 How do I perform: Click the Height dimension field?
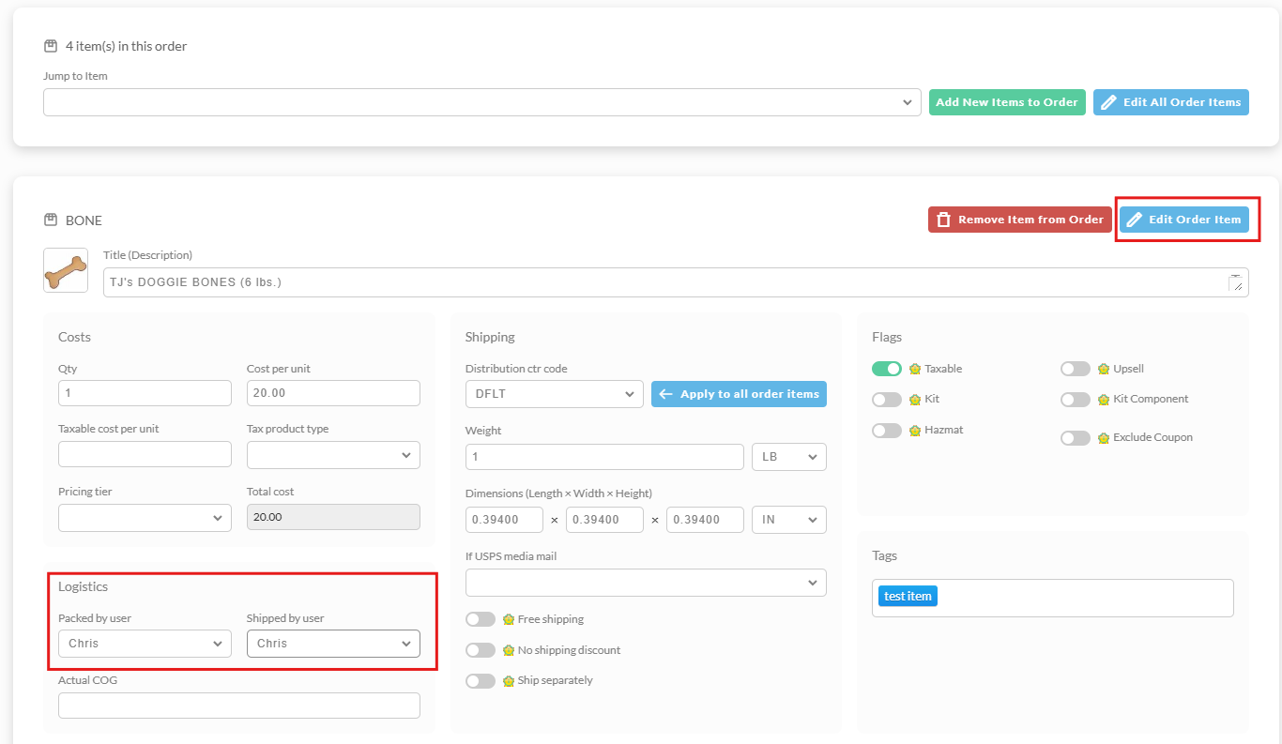coord(705,520)
